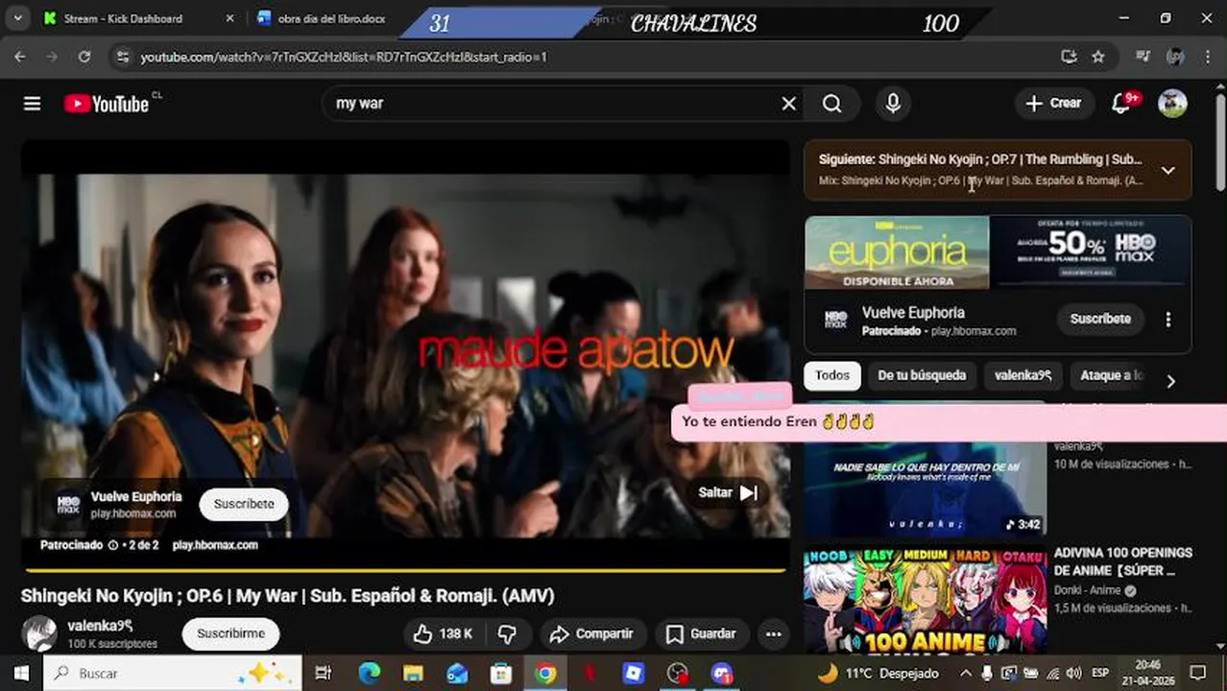Open the YouTube guide hamburger menu

tap(32, 104)
